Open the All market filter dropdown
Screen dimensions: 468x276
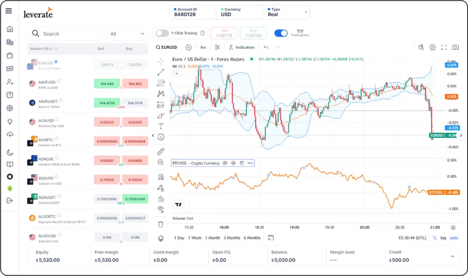[128, 34]
